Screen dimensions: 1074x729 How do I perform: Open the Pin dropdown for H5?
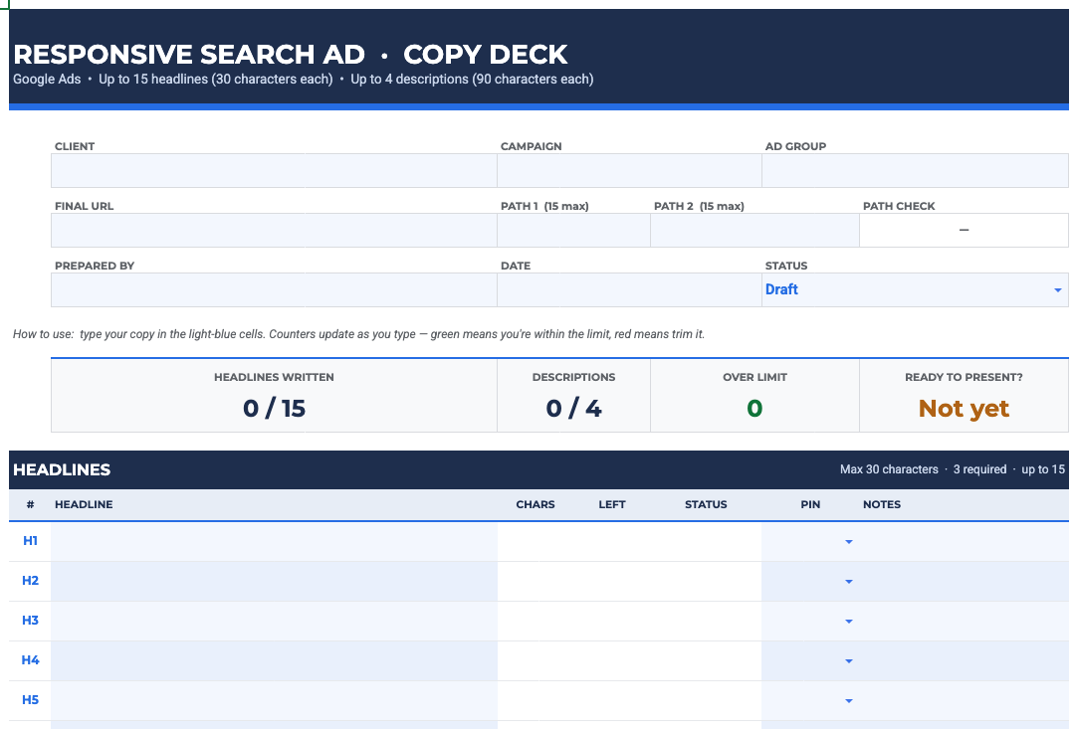pos(849,700)
